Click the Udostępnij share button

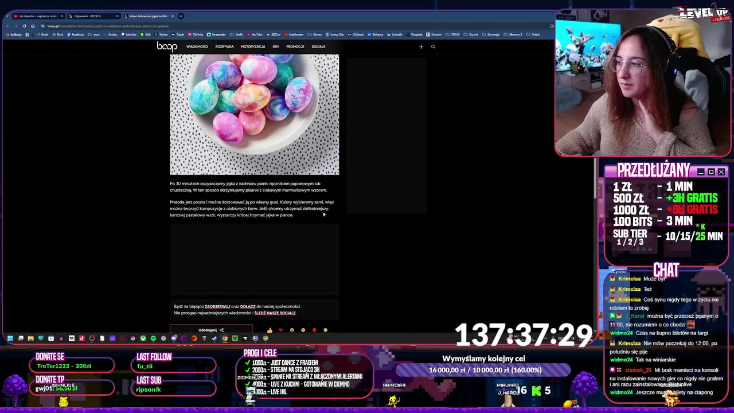(211, 330)
